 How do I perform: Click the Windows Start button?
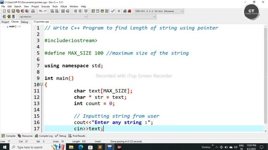(x=5, y=147)
